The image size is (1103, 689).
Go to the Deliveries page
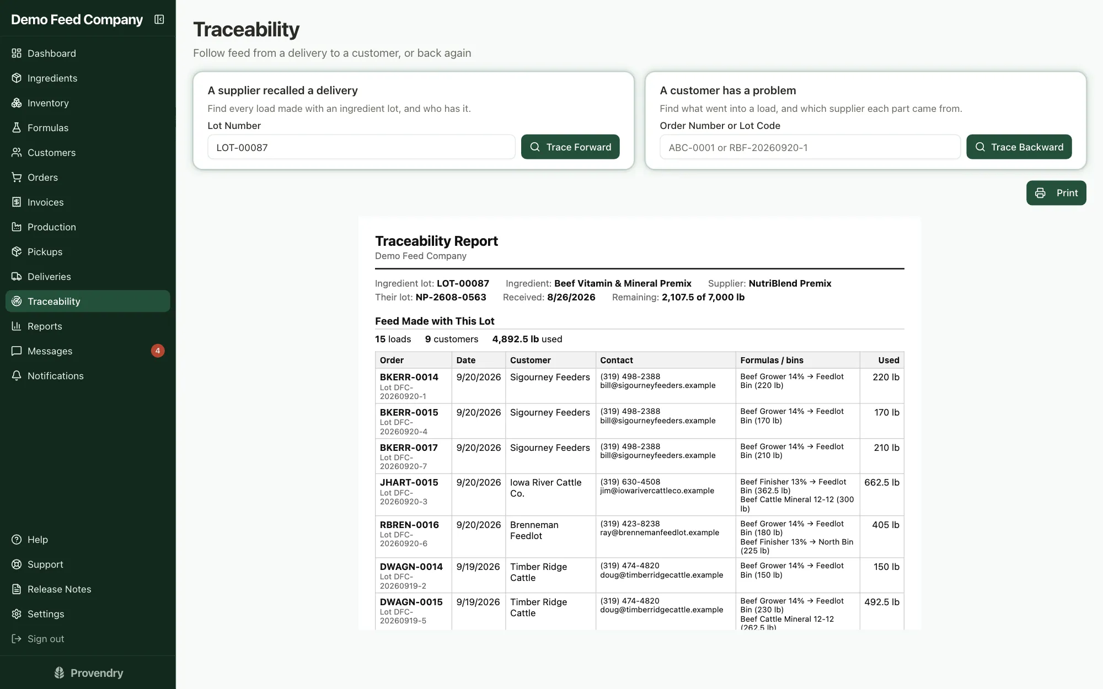coord(88,277)
